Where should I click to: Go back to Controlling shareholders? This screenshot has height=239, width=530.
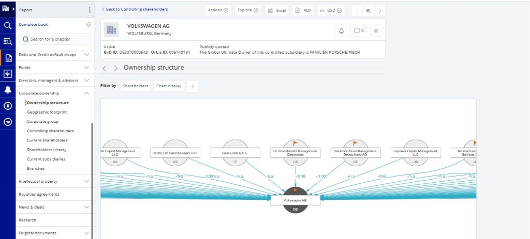135,9
